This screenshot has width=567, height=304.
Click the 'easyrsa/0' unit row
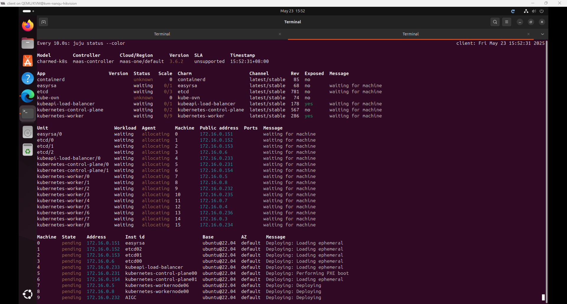(176, 134)
